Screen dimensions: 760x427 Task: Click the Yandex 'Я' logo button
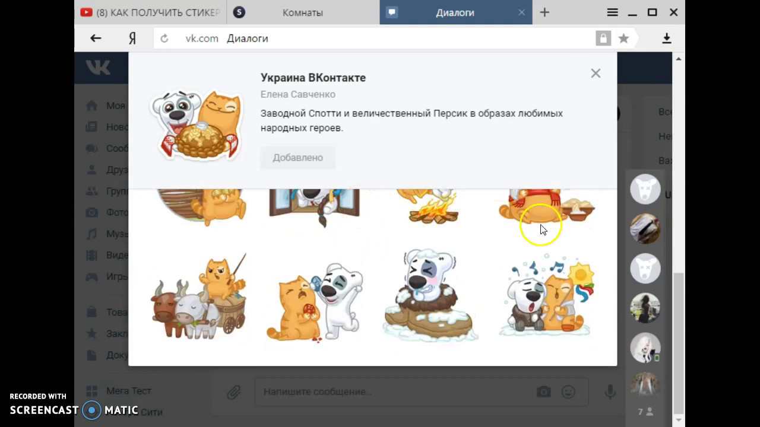pyautogui.click(x=132, y=39)
